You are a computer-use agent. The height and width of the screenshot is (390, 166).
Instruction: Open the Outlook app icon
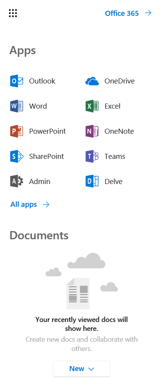(x=17, y=81)
